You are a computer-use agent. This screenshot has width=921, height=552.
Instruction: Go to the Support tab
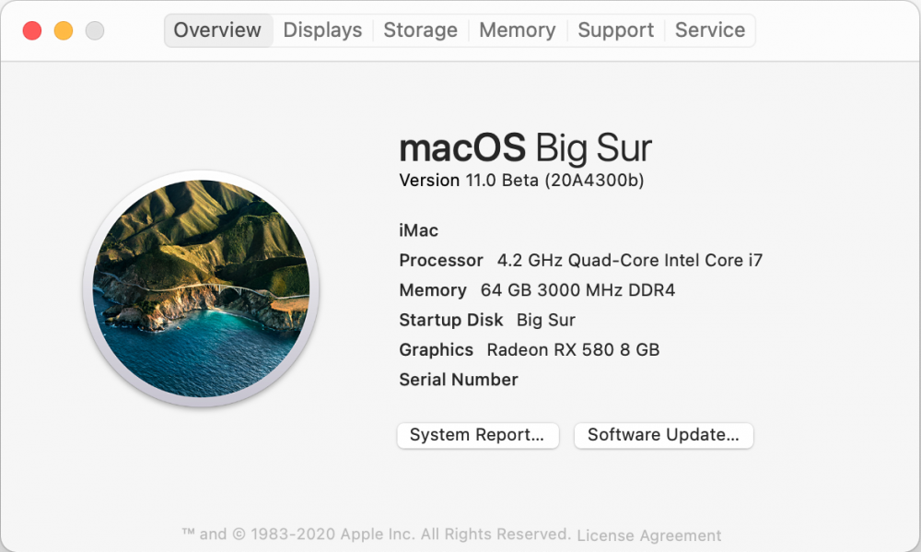[615, 30]
